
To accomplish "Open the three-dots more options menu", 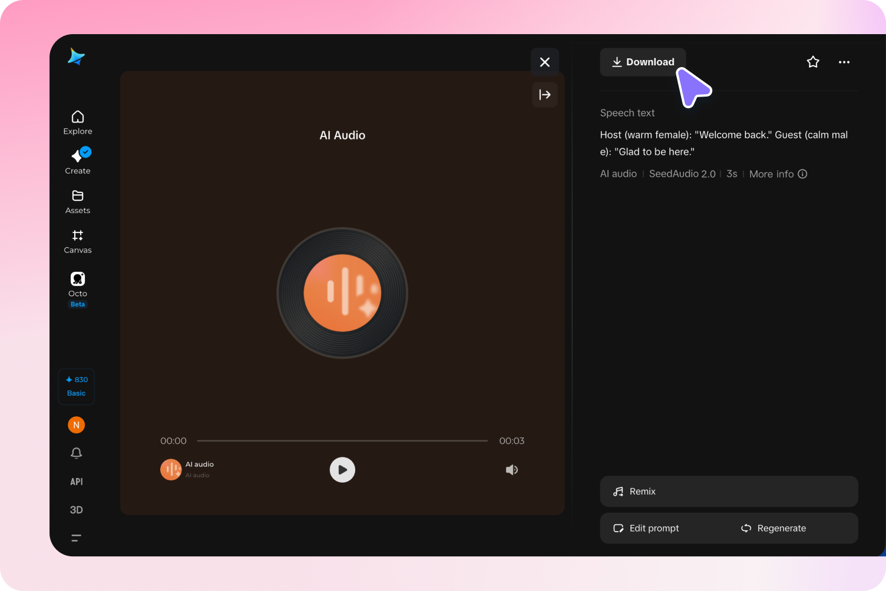I will 844,62.
